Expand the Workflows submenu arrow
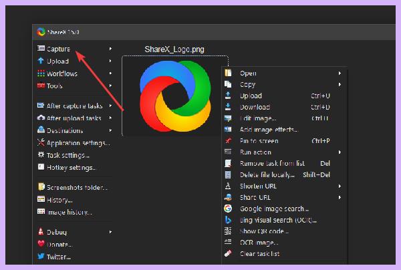The height and width of the screenshot is (270, 401). coord(110,74)
